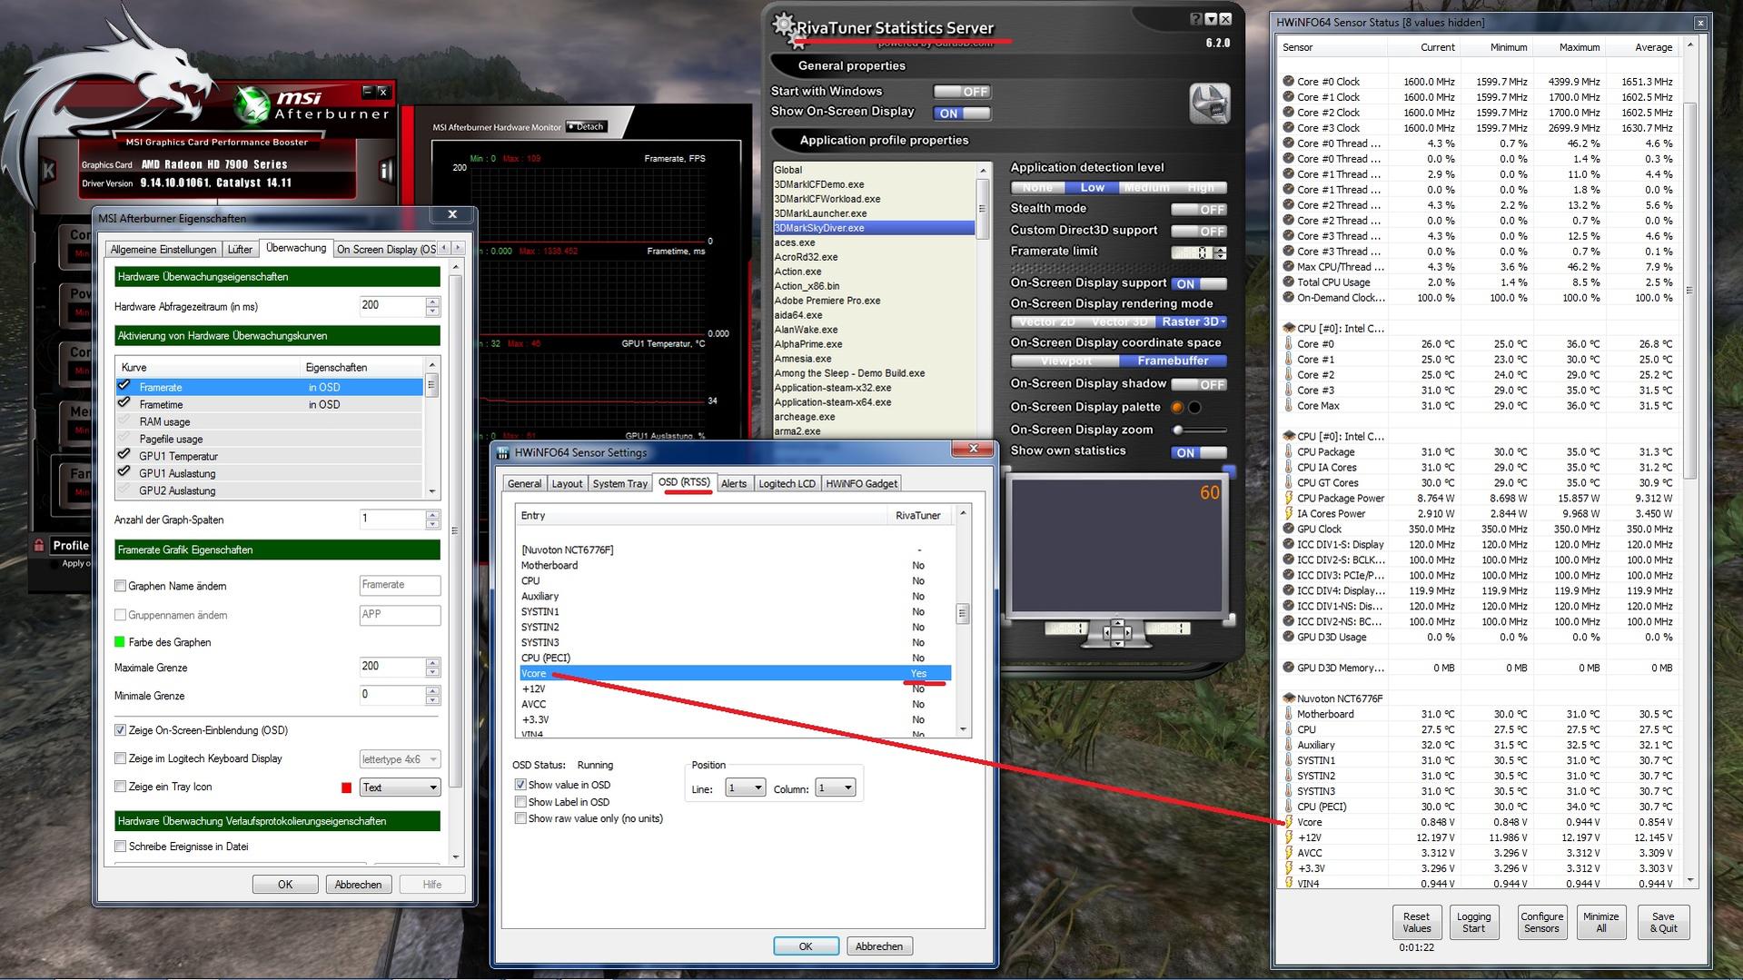The image size is (1743, 980).
Task: Click the MSI Afterburner green jet logo
Action: [253, 106]
